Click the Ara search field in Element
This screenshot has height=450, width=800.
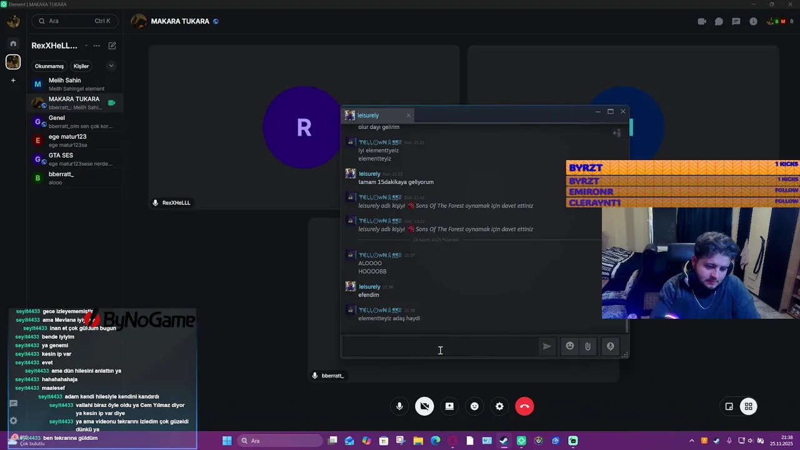(74, 21)
